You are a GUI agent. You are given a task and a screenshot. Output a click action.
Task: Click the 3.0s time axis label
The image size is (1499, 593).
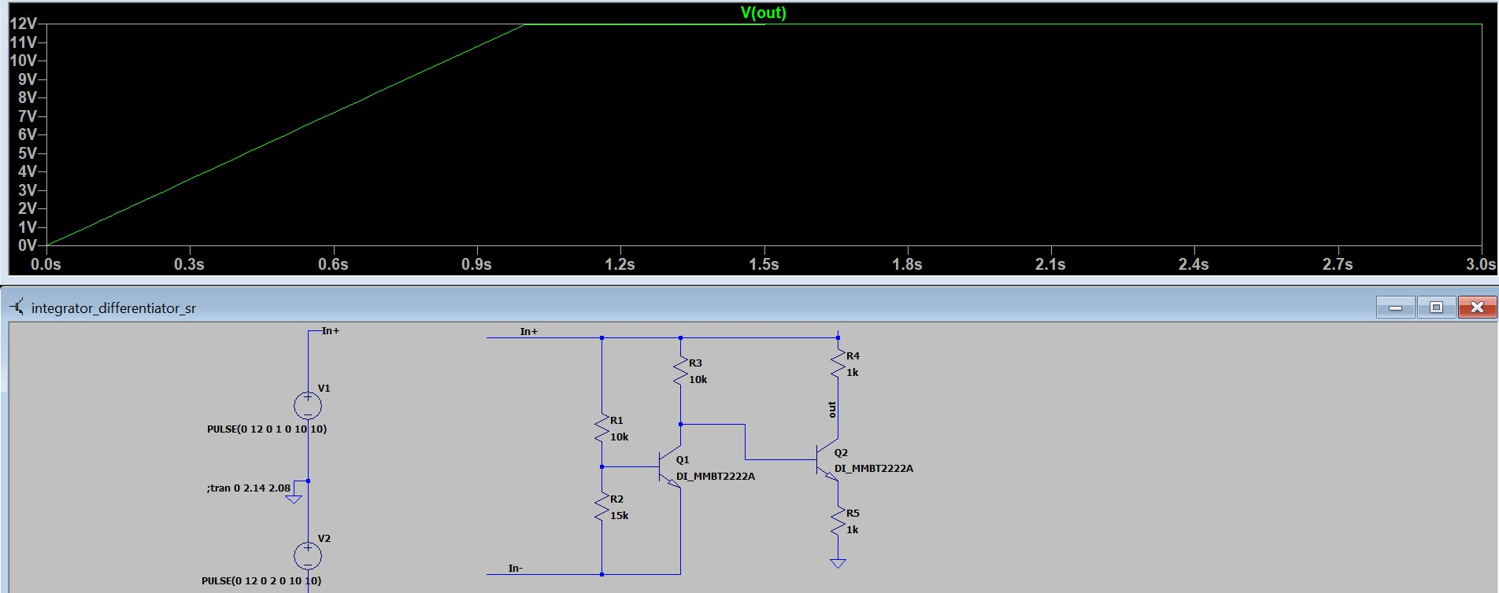click(1481, 264)
